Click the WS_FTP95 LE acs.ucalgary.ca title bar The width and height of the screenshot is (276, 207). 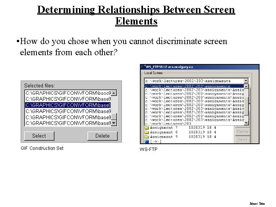pos(200,67)
